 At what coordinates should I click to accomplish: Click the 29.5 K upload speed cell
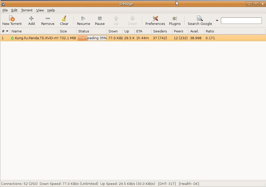click(129, 38)
